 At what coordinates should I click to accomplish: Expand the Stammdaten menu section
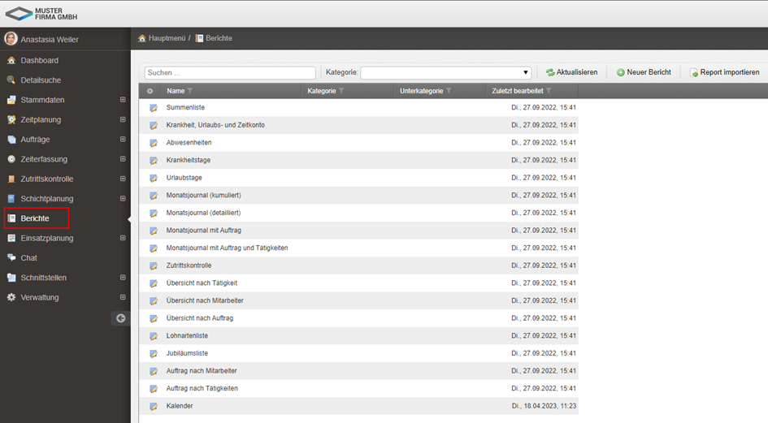123,100
